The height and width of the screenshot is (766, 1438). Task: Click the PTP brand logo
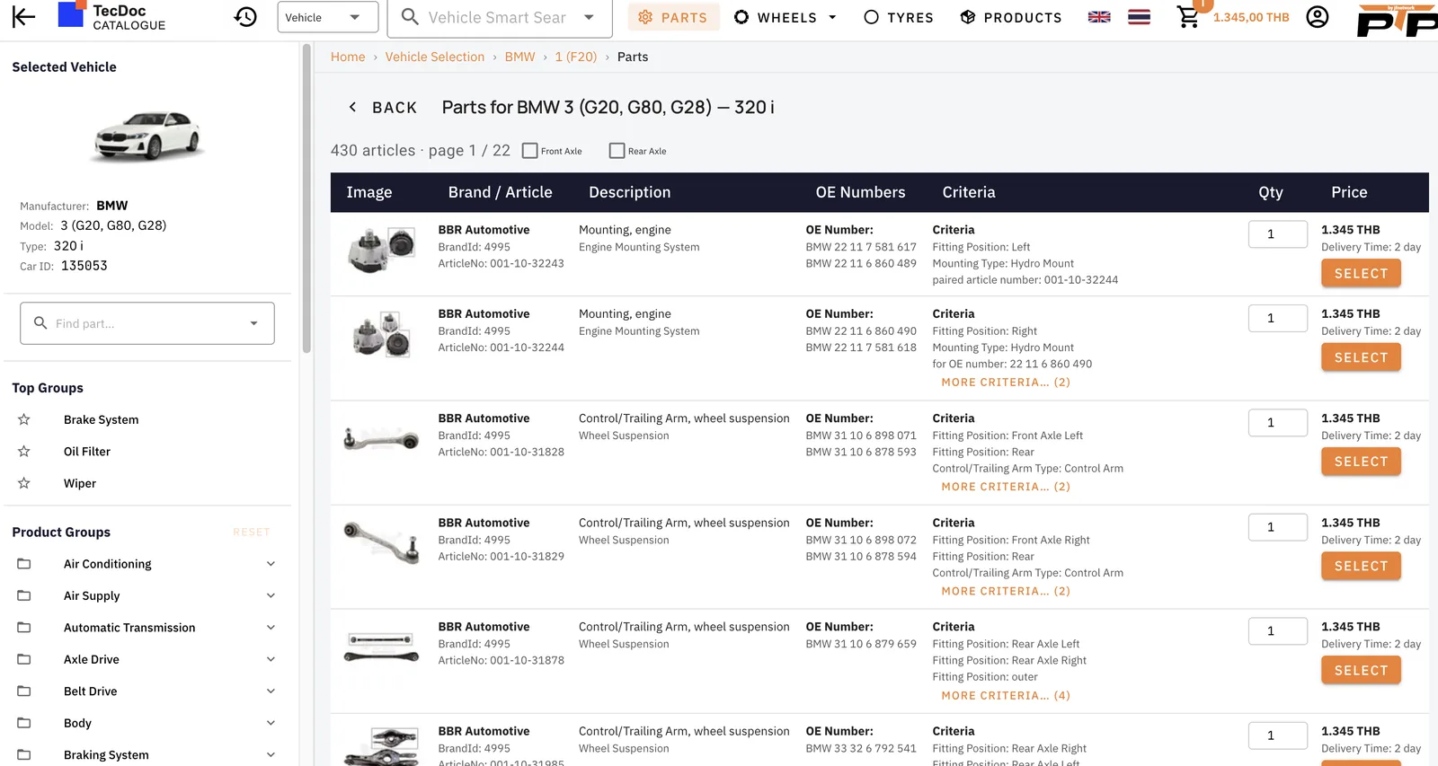1397,20
